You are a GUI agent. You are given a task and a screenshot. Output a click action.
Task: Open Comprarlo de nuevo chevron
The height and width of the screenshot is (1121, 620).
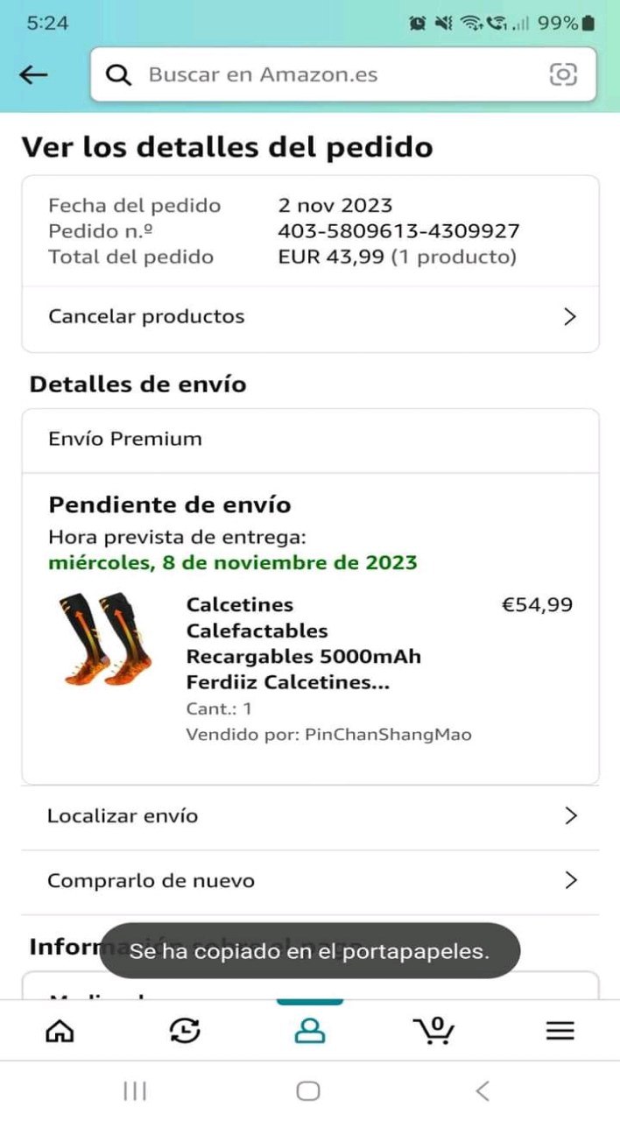pos(571,880)
